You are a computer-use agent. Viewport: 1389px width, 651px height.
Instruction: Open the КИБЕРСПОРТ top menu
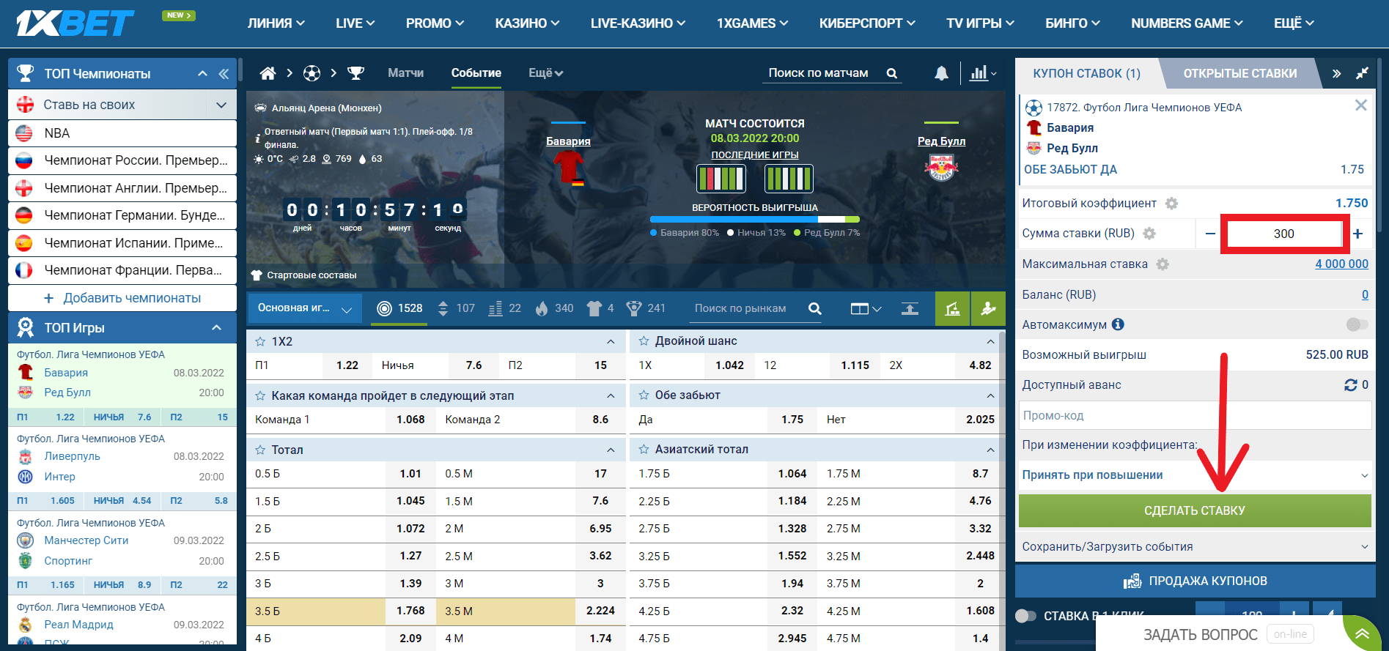[867, 23]
